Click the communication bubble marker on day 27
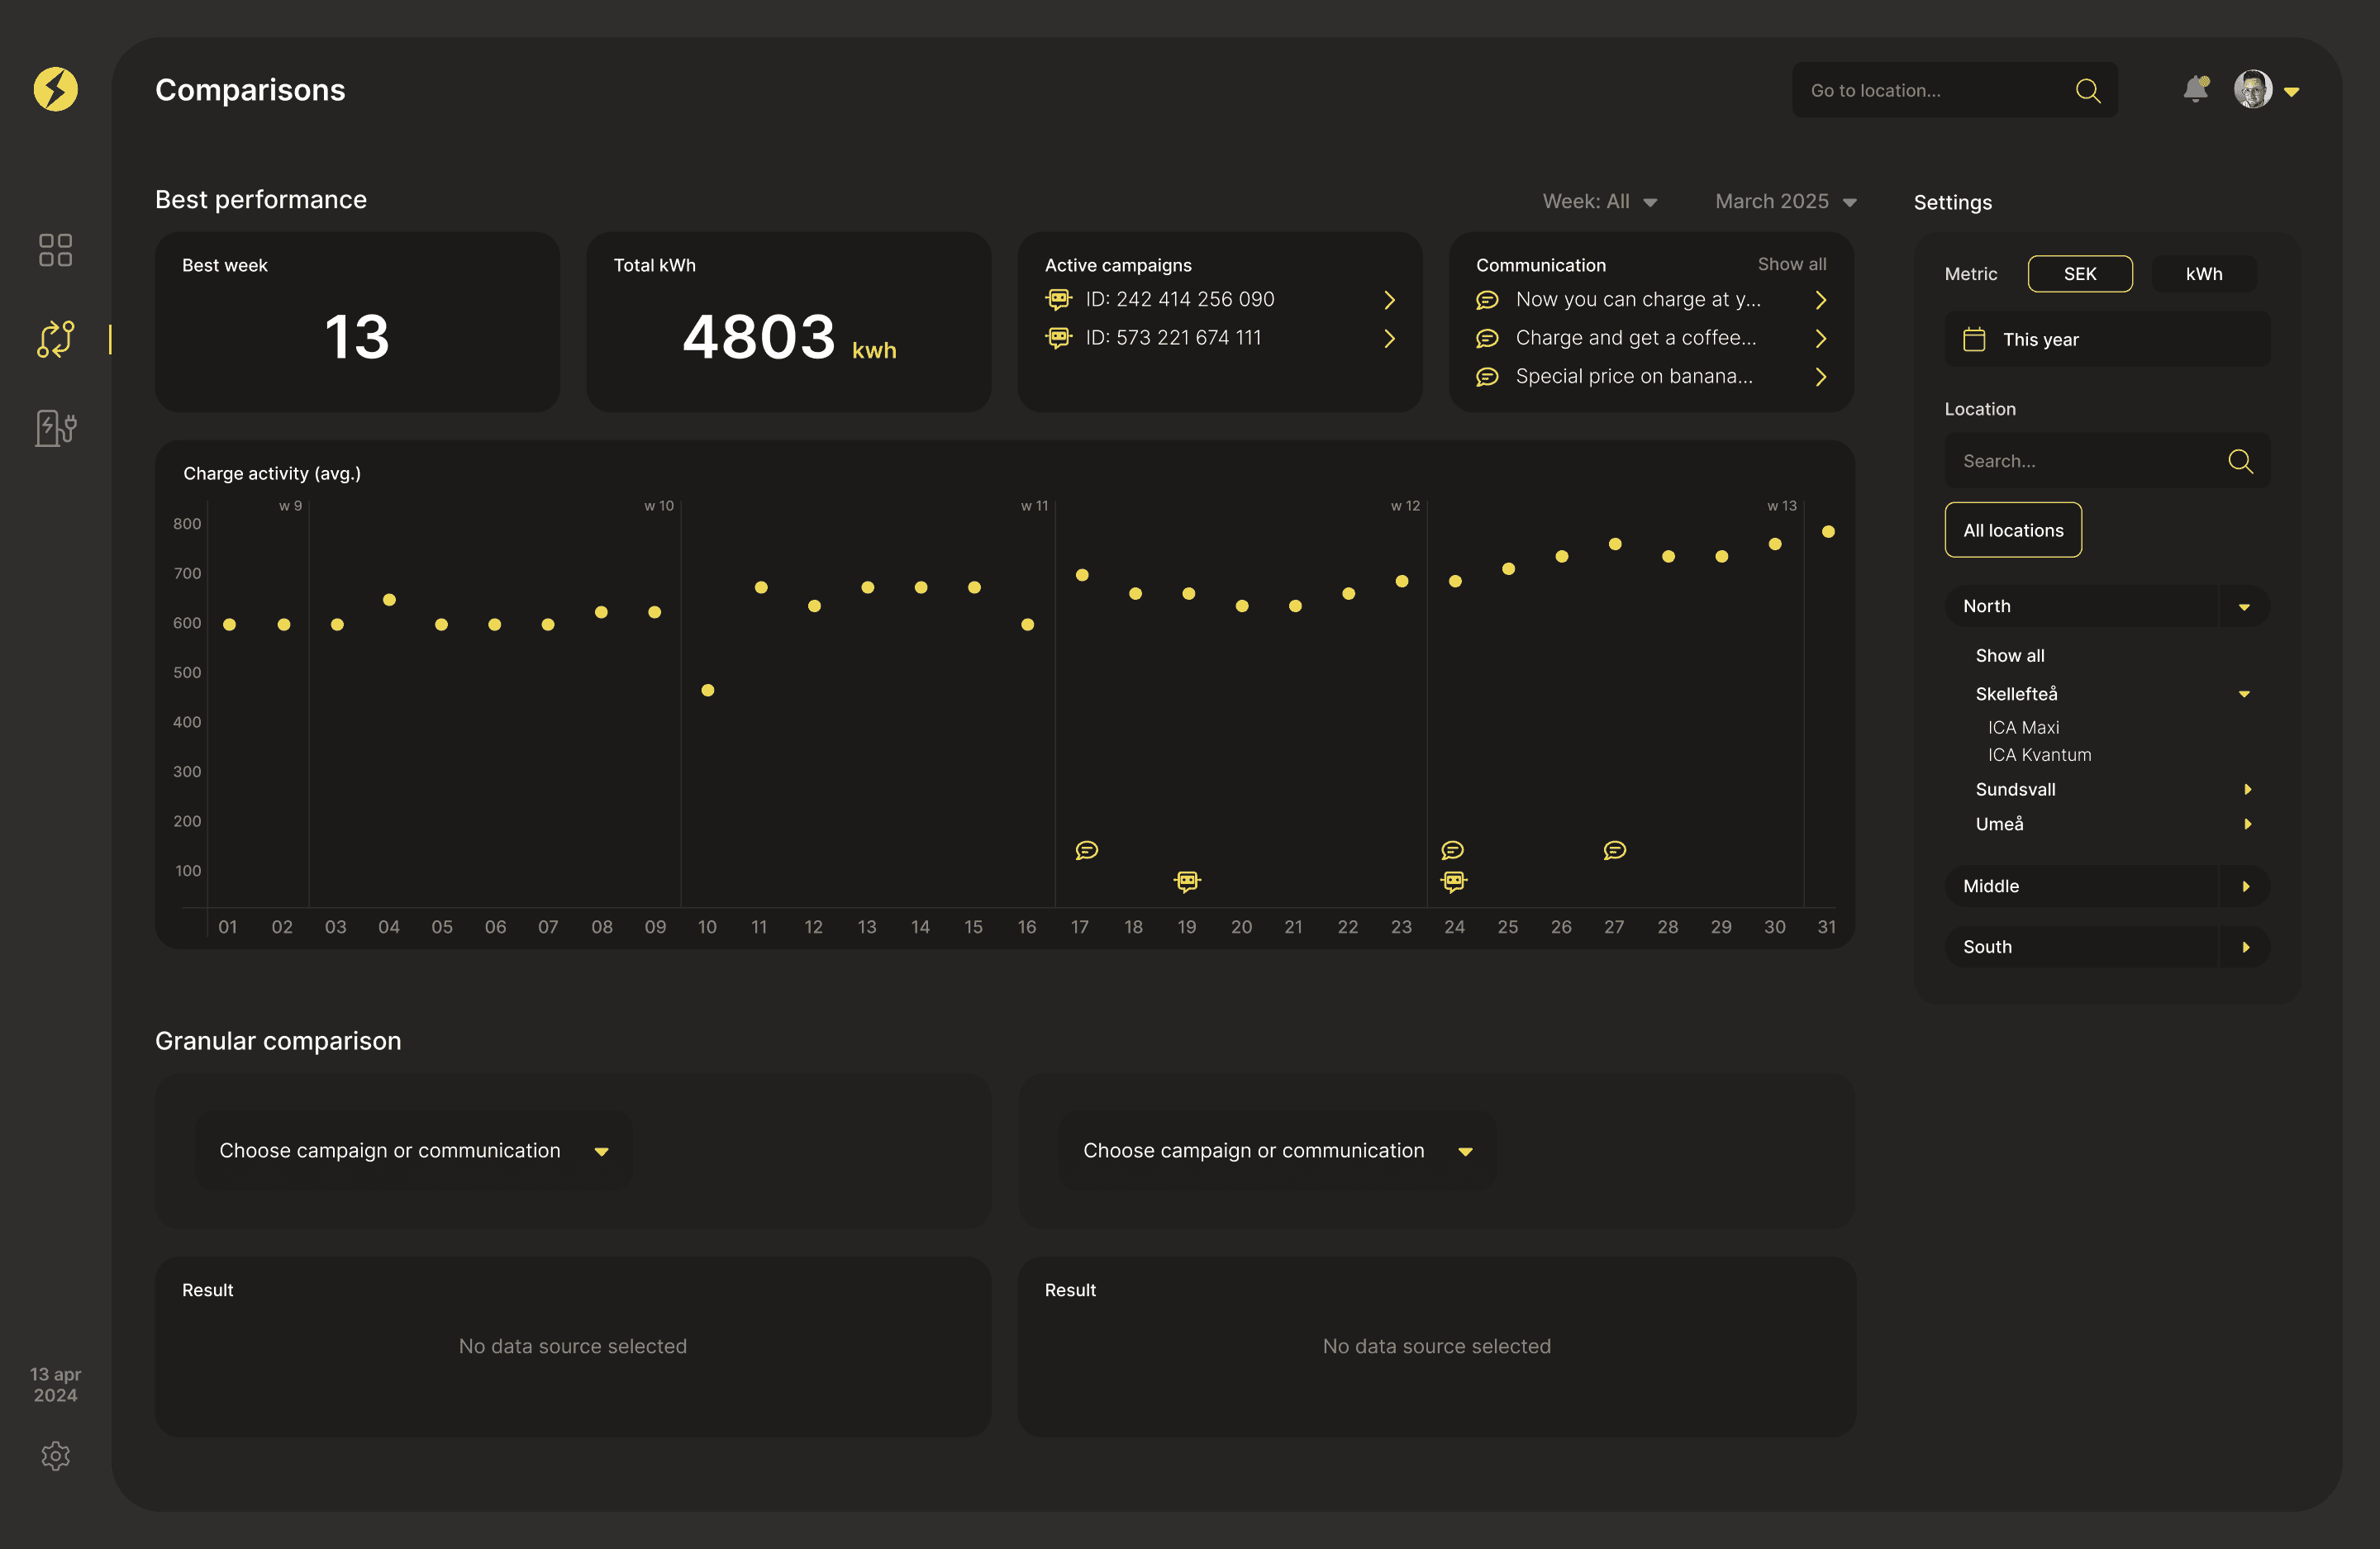The width and height of the screenshot is (2380, 1549). pos(1614,850)
